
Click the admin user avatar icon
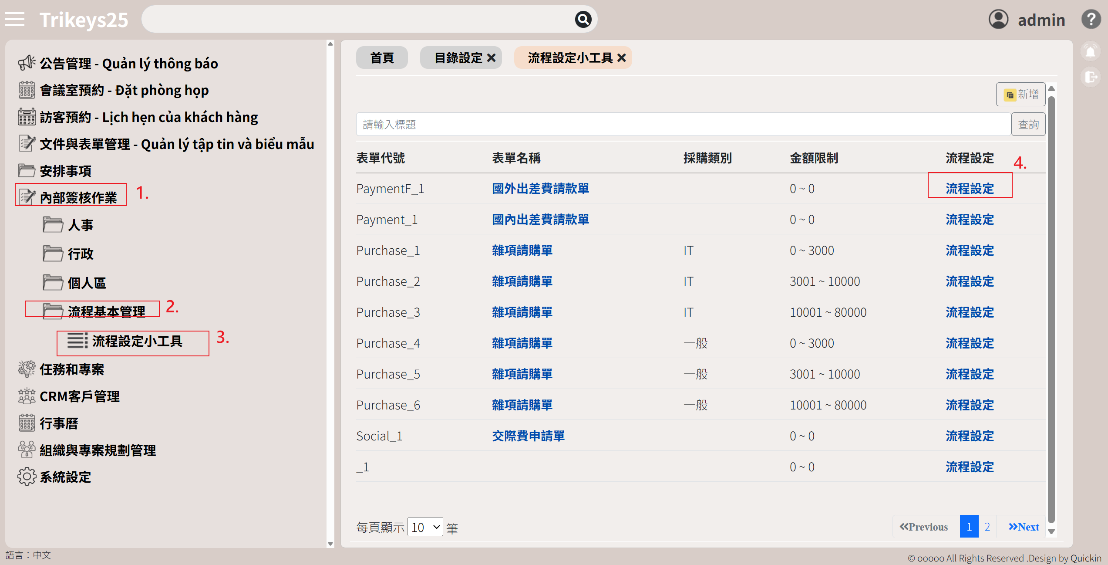(x=998, y=20)
